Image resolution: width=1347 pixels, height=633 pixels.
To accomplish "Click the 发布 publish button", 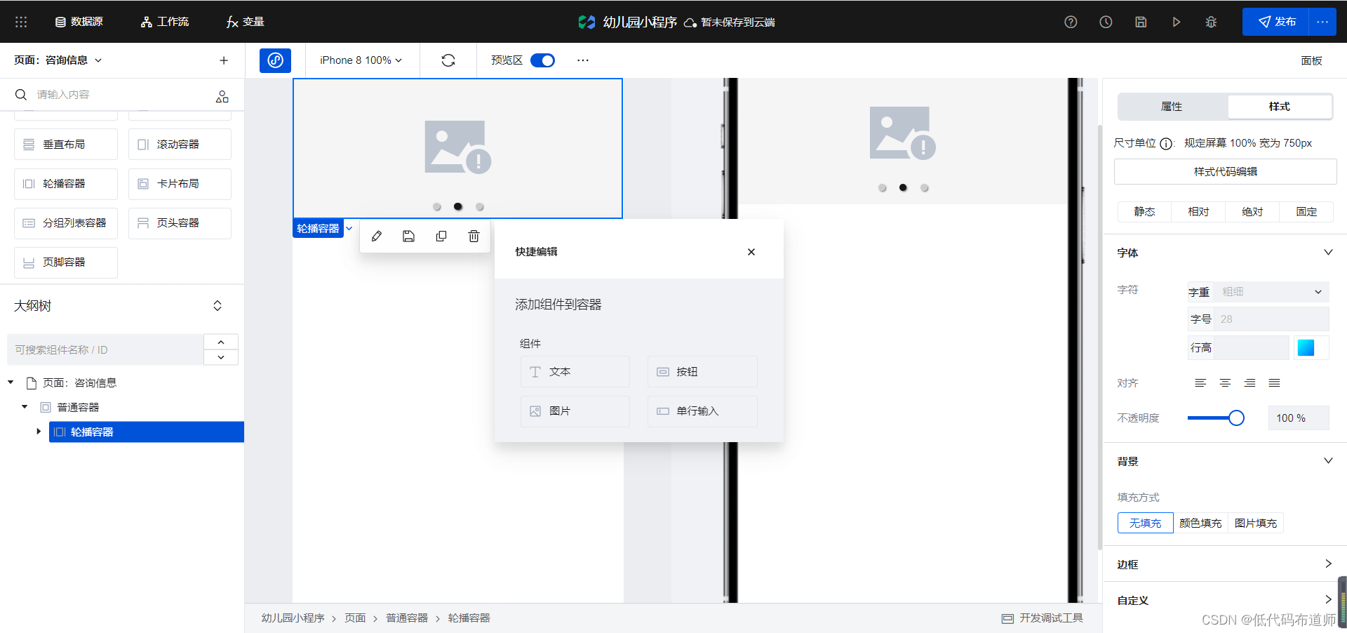I will click(x=1275, y=22).
